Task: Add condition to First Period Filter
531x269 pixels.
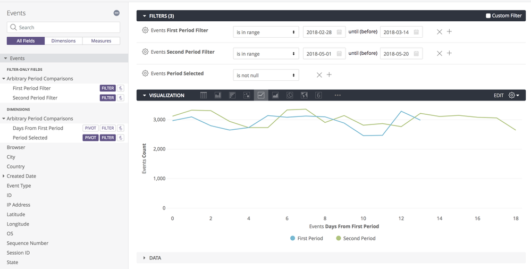Action: [449, 31]
